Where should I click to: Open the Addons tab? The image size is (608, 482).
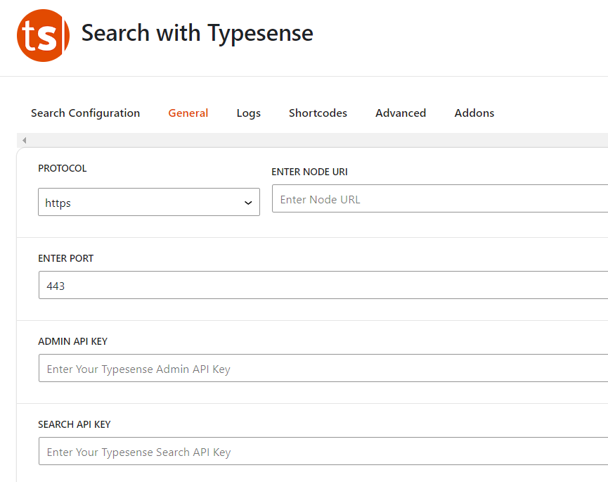click(474, 113)
